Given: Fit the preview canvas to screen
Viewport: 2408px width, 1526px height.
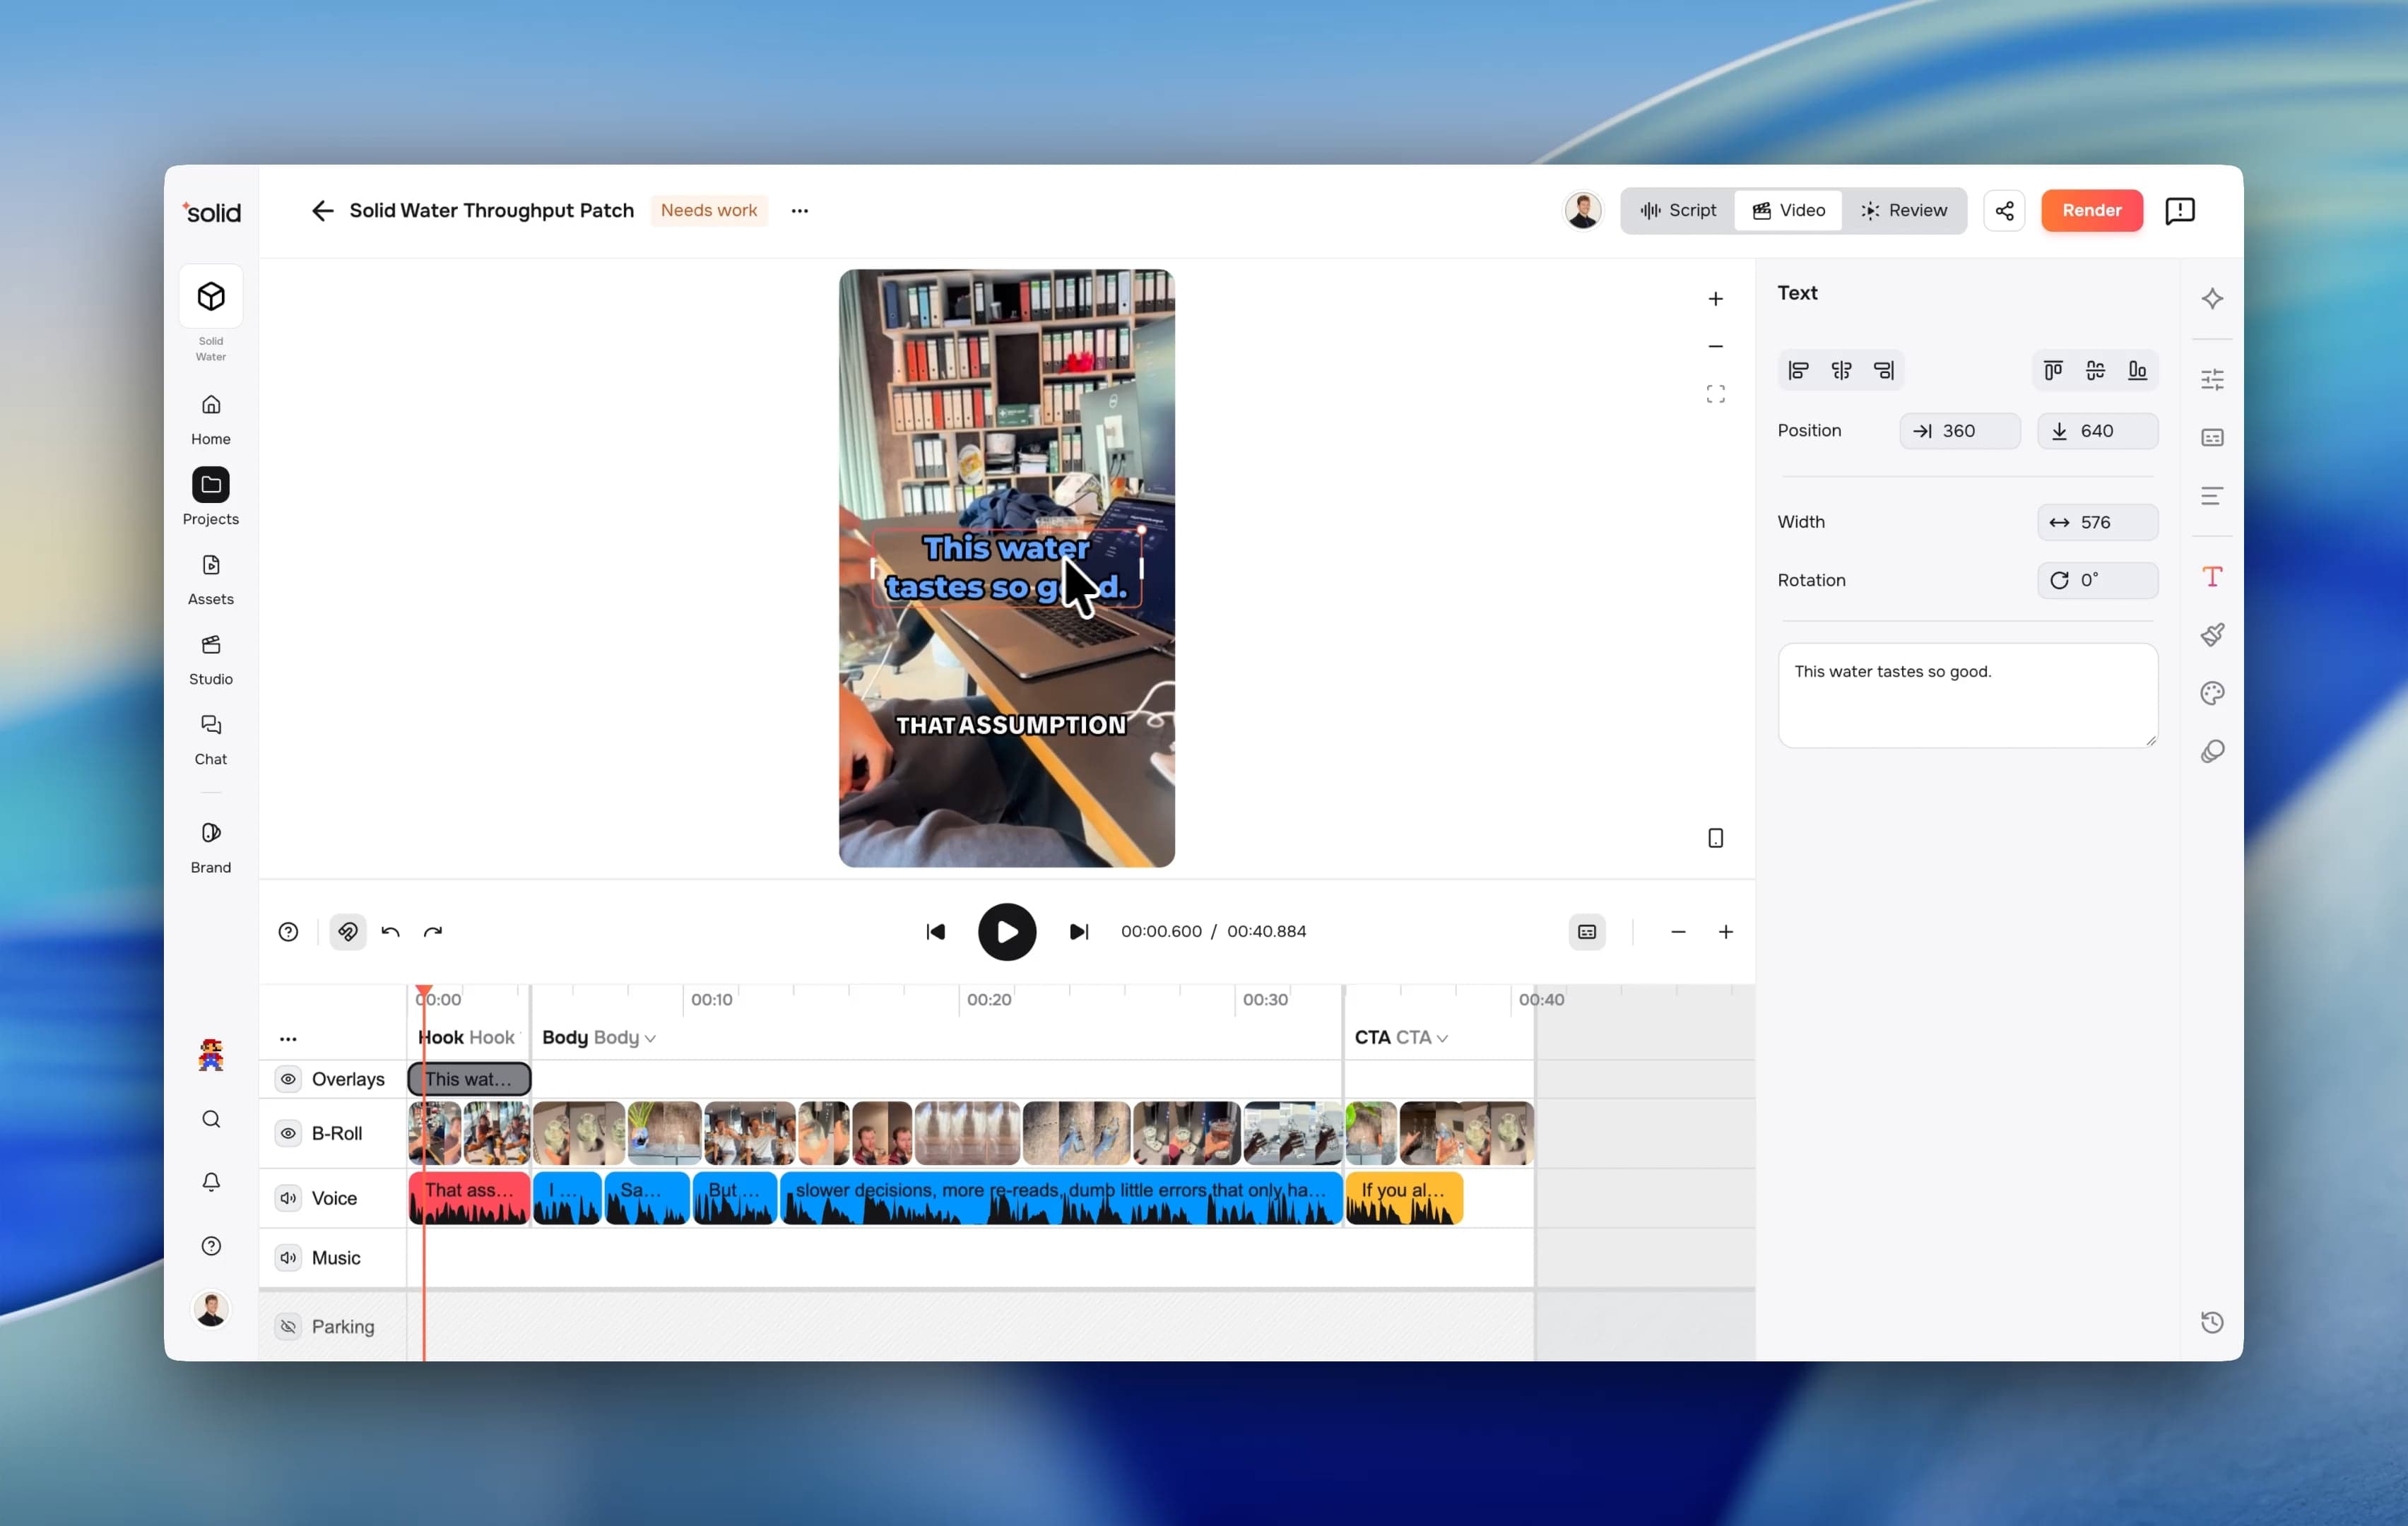Looking at the screenshot, I should (1716, 394).
